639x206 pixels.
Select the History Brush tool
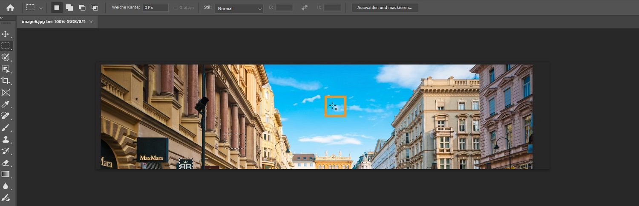[6, 151]
